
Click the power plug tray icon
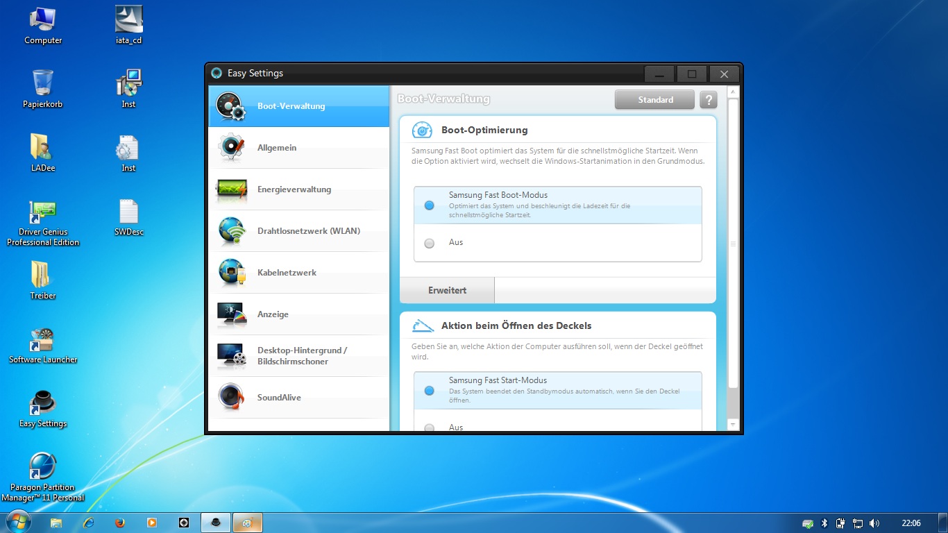[841, 523]
